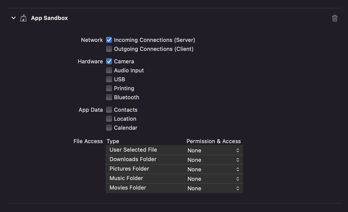Uncheck the Camera hardware checkbox
This screenshot has height=212, width=348.
[x=109, y=61]
